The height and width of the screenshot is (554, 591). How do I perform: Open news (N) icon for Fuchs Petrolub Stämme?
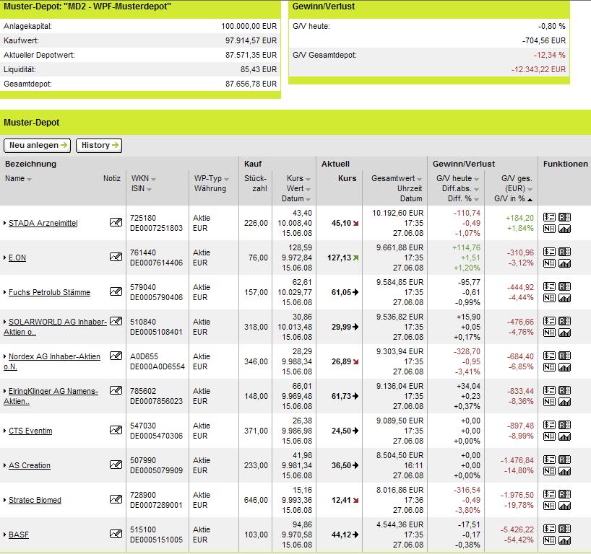point(549,298)
